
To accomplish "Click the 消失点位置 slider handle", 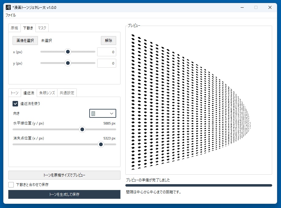I will pos(101,144).
